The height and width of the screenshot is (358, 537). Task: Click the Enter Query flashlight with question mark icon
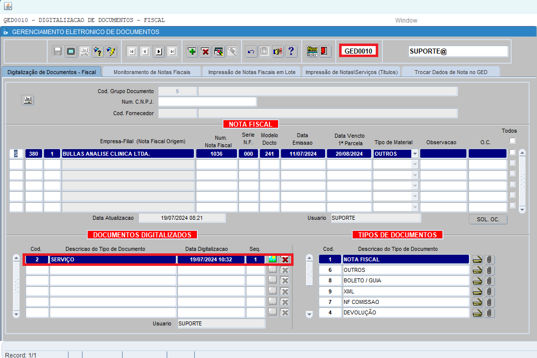tap(98, 52)
